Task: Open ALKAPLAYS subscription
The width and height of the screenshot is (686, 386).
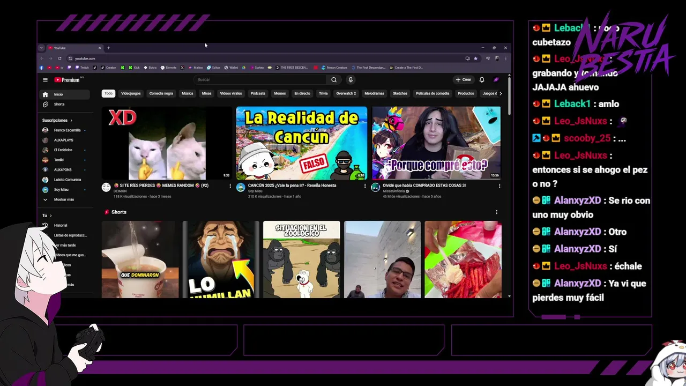Action: pyautogui.click(x=65, y=140)
